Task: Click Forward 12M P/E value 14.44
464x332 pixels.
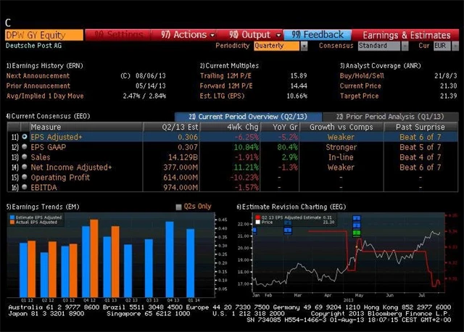Action: tap(298, 86)
